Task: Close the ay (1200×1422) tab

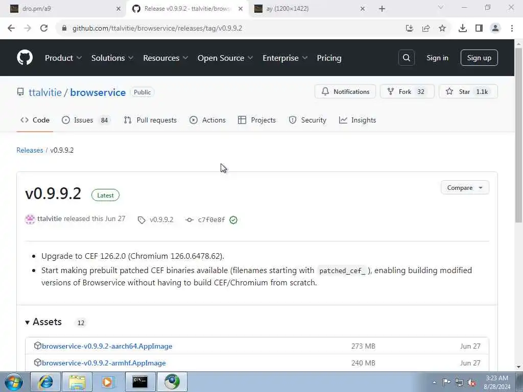Action: 363,9
